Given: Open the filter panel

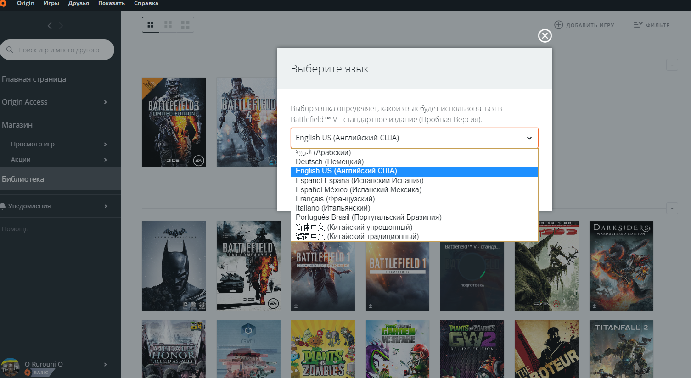Looking at the screenshot, I should 652,25.
